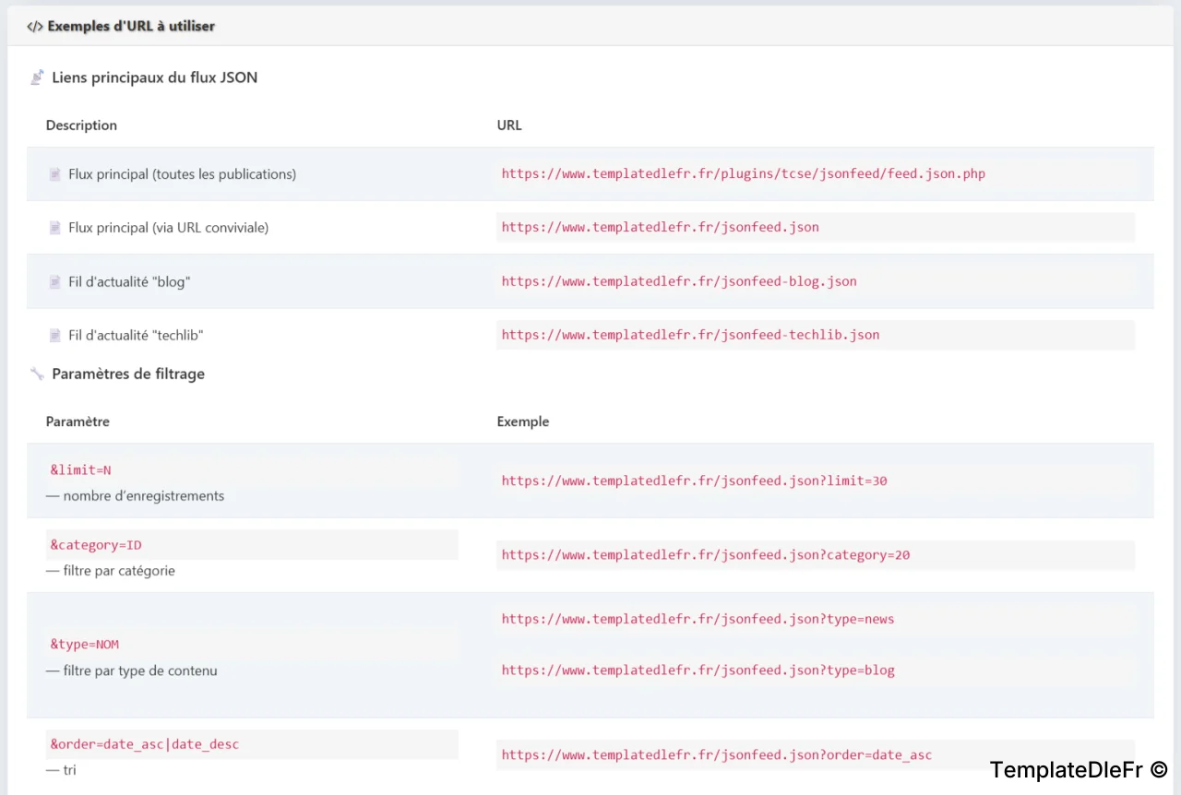
Task: Click the &limit=N parameter code
Action: click(81, 470)
